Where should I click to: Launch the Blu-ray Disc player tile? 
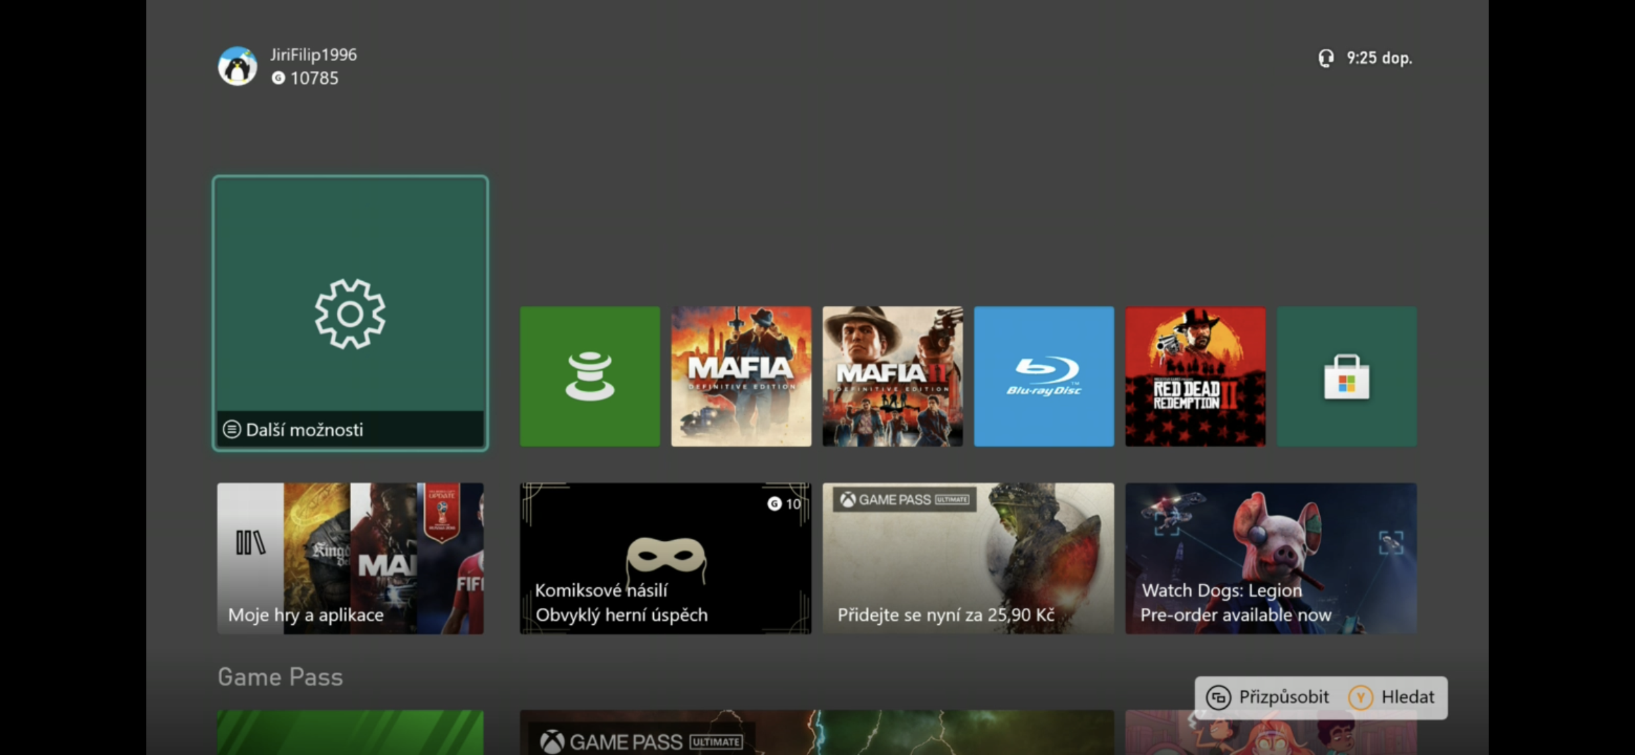coord(1044,376)
